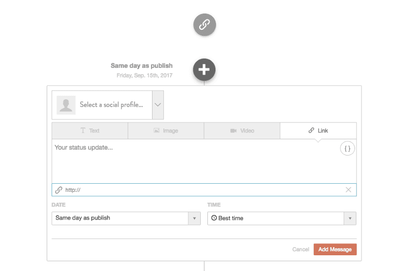The image size is (418, 271).
Task: Click the Add Message button
Action: tap(335, 249)
